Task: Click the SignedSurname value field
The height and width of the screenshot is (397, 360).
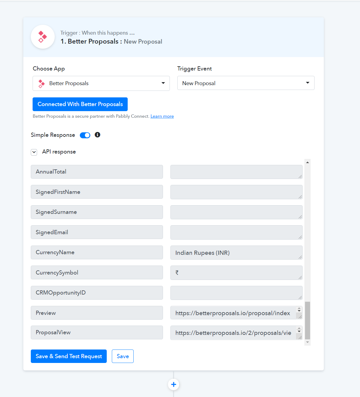Action: pos(237,212)
